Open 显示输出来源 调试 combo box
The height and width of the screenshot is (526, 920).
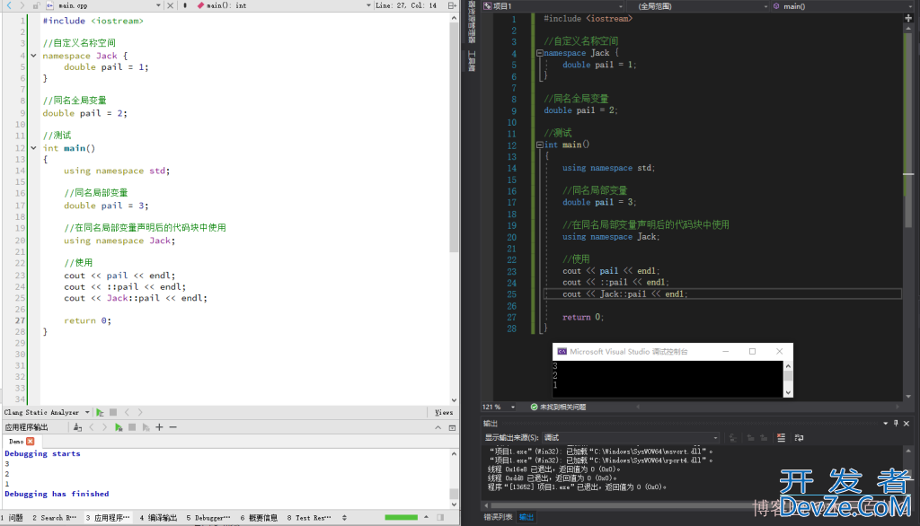point(631,437)
